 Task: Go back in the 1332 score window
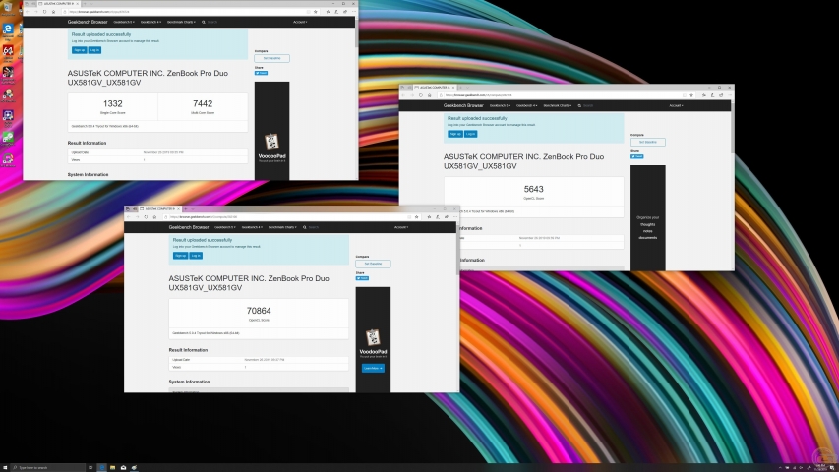pos(28,11)
